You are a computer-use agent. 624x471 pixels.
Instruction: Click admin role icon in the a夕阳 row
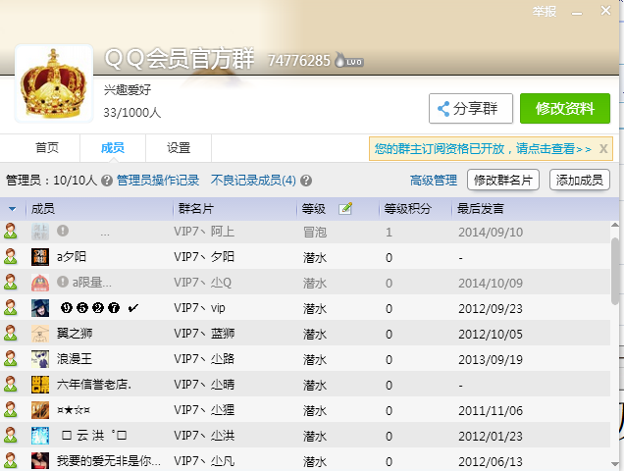tap(11, 256)
